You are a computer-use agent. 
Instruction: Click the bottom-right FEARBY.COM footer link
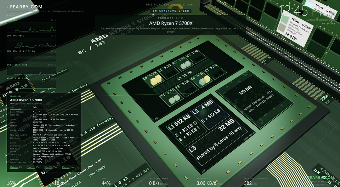click(x=321, y=178)
